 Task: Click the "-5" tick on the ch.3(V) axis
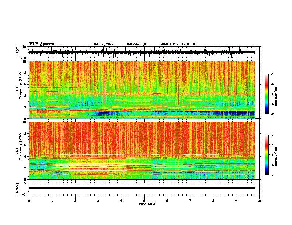pyautogui.click(x=25, y=194)
